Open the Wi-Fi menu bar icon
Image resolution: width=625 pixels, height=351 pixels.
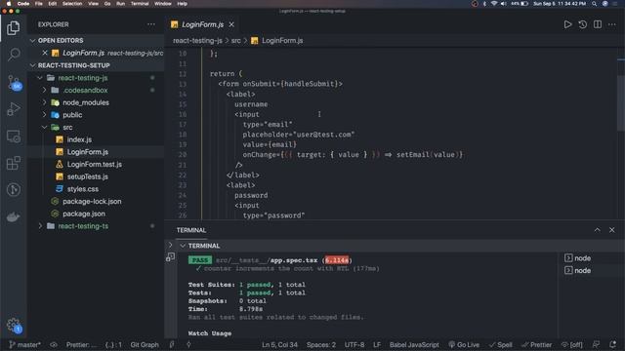coord(494,4)
